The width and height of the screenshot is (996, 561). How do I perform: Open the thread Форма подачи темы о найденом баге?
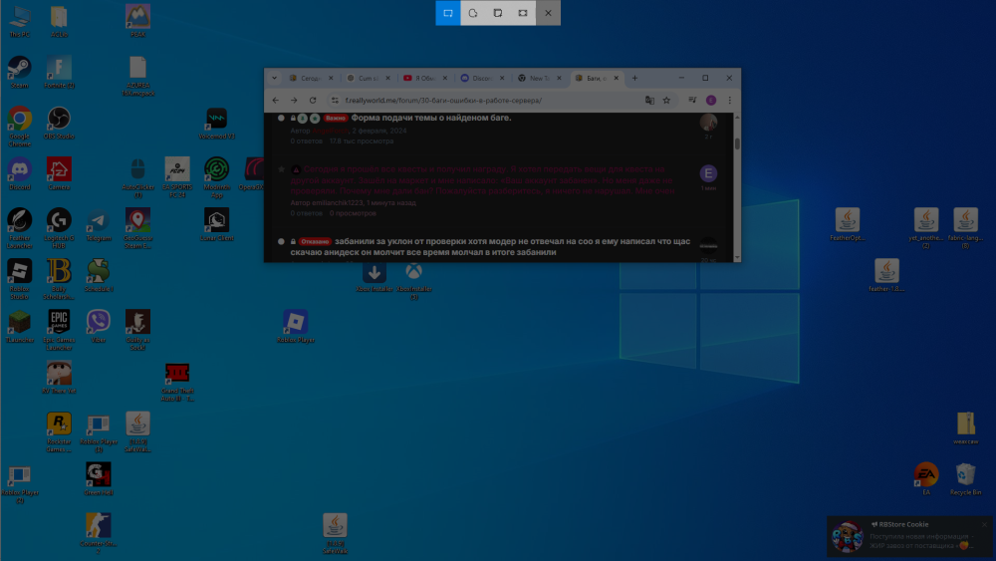430,118
